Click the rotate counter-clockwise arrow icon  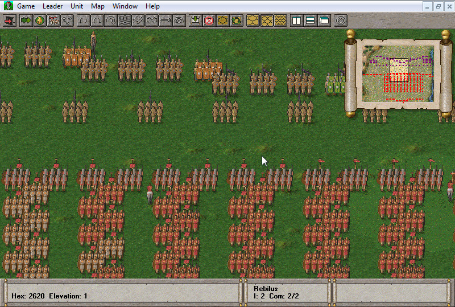84,21
